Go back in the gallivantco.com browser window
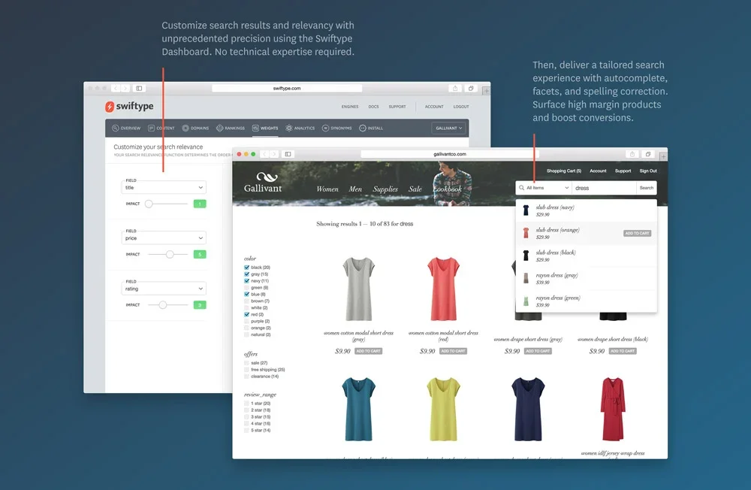The width and height of the screenshot is (751, 490). (x=264, y=154)
